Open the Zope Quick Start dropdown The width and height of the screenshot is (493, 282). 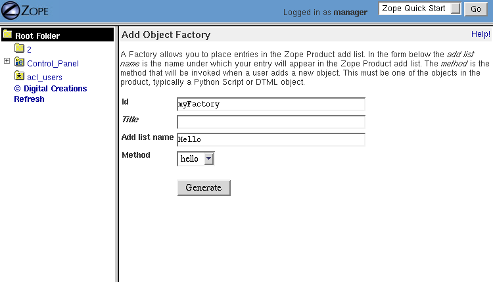[x=421, y=9]
